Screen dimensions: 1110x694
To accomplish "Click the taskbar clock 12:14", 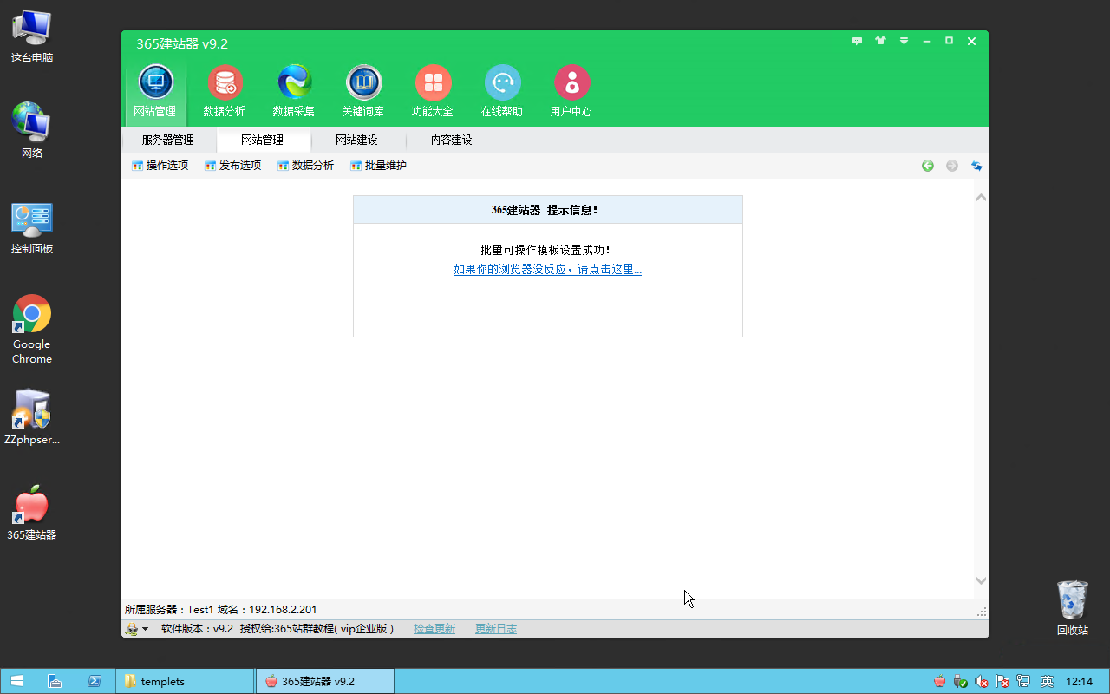I will click(x=1079, y=682).
